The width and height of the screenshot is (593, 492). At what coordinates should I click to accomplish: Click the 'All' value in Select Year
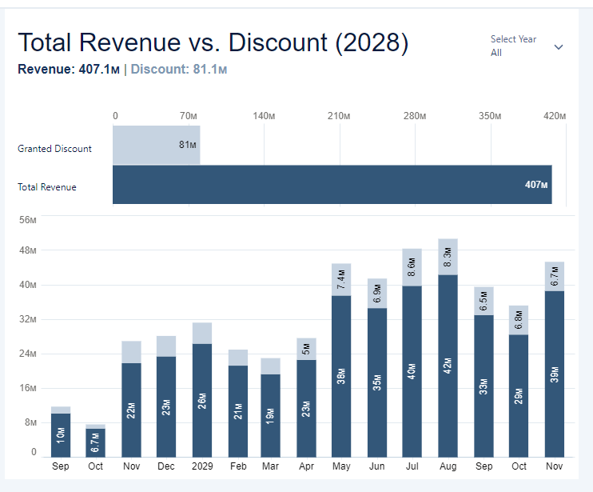[496, 53]
